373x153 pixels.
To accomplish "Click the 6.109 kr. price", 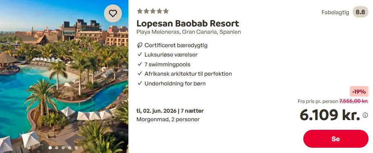I will click(330, 115).
